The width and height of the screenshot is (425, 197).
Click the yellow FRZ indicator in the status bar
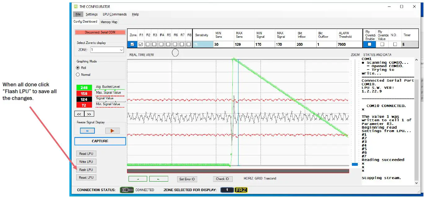point(241,190)
